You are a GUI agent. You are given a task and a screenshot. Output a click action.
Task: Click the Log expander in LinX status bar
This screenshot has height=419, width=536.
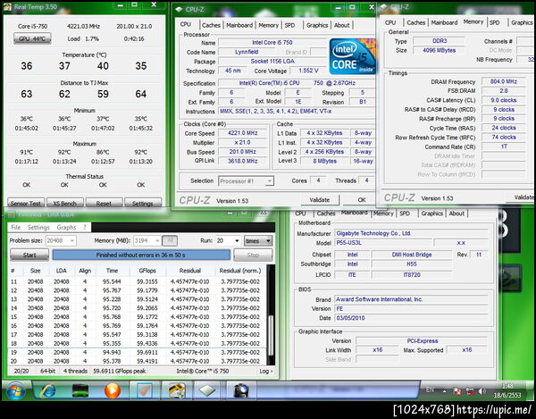pyautogui.click(x=266, y=371)
